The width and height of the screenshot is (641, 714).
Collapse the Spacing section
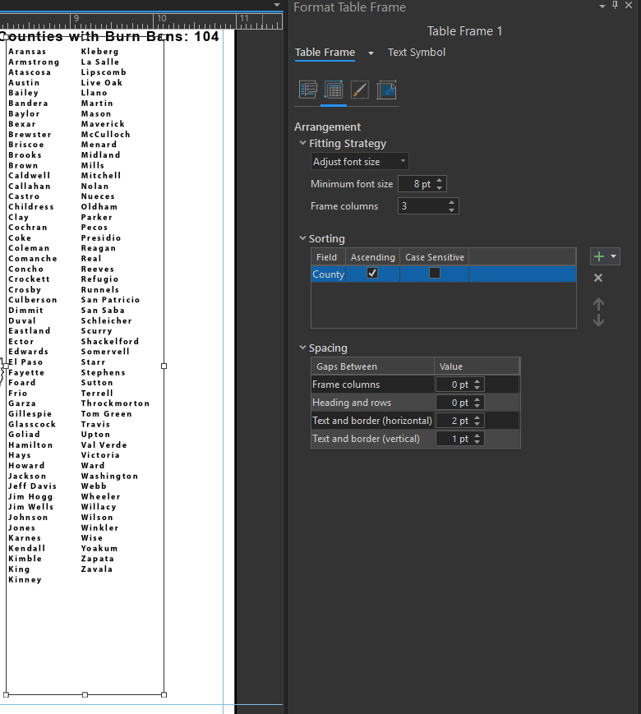click(302, 348)
